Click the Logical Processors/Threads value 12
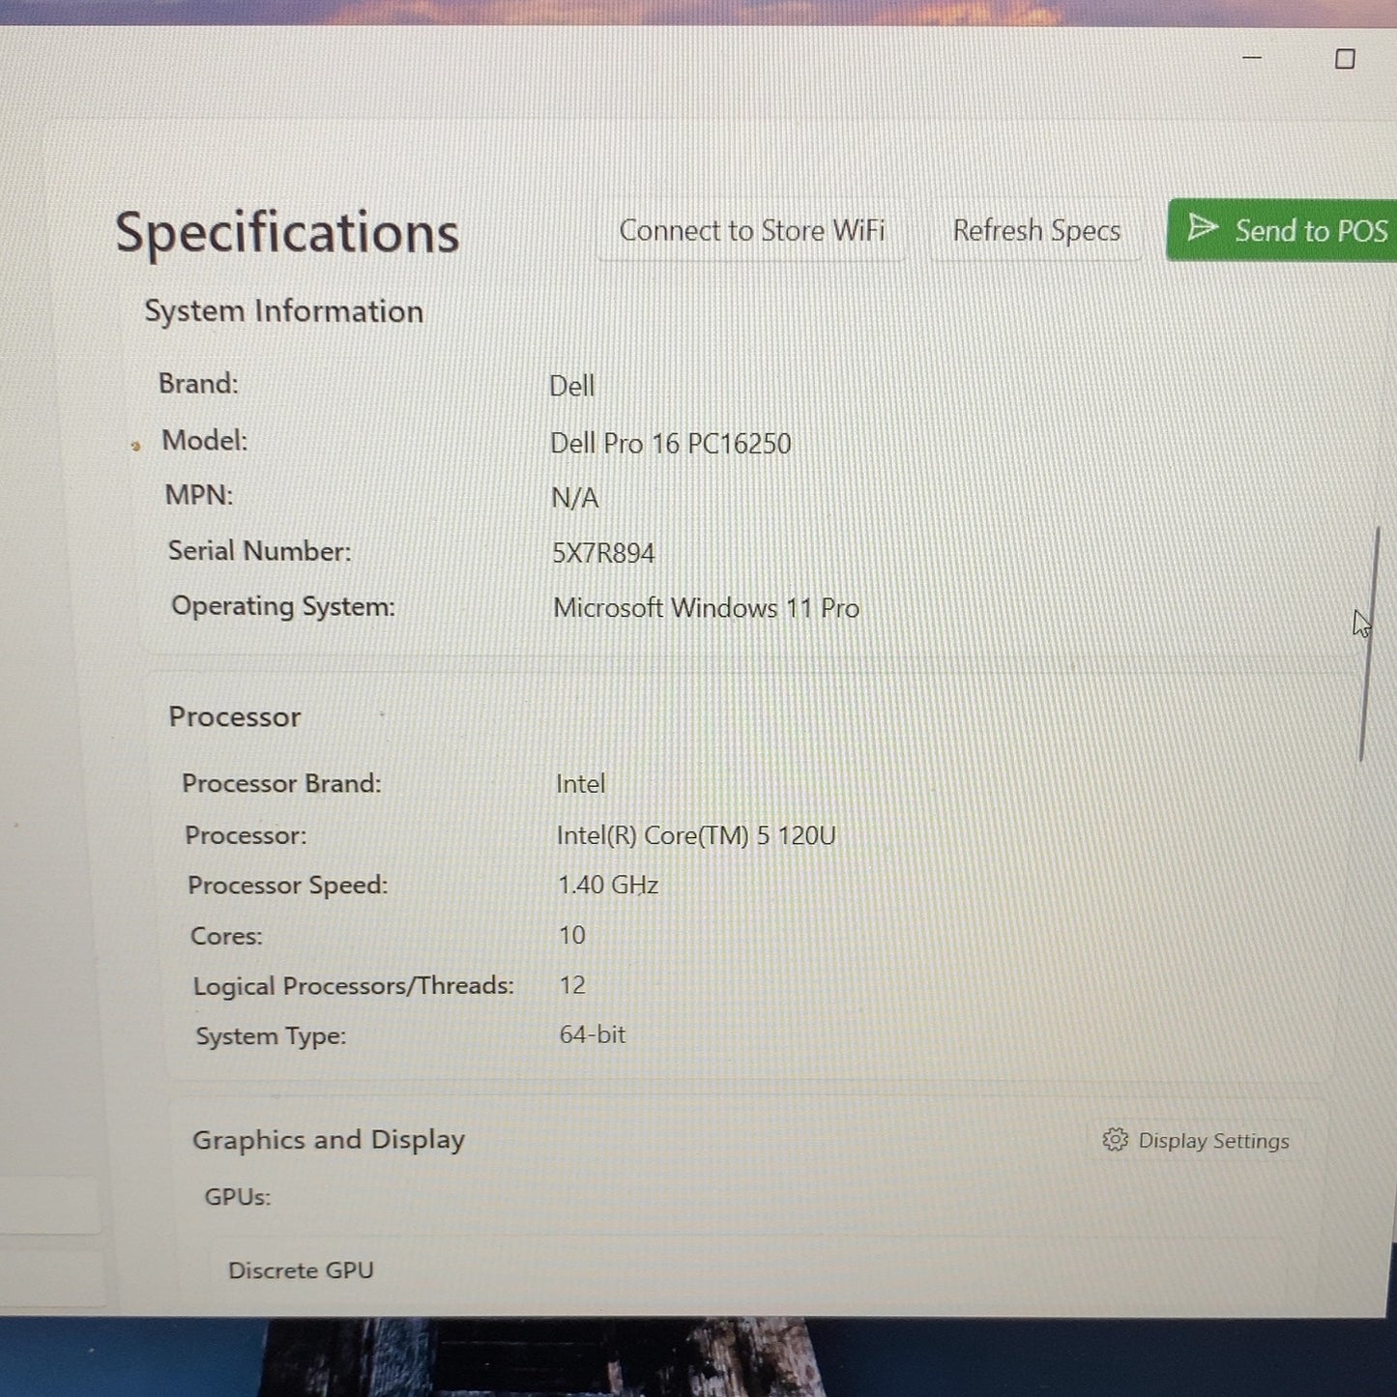 572,985
